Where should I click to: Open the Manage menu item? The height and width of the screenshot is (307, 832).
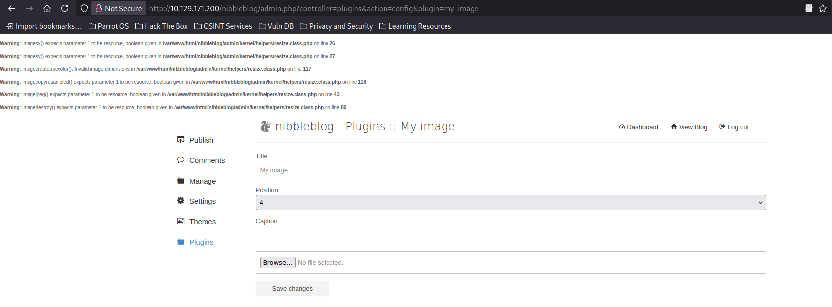(x=202, y=181)
